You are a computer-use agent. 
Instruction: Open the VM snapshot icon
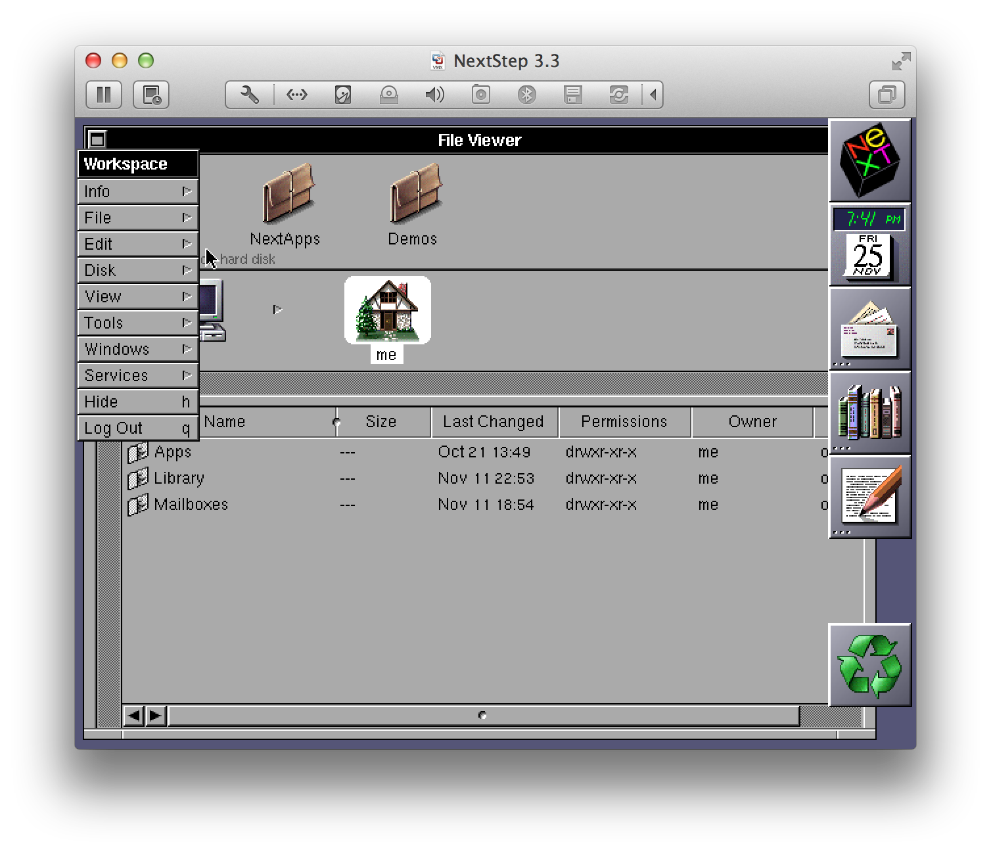click(151, 95)
